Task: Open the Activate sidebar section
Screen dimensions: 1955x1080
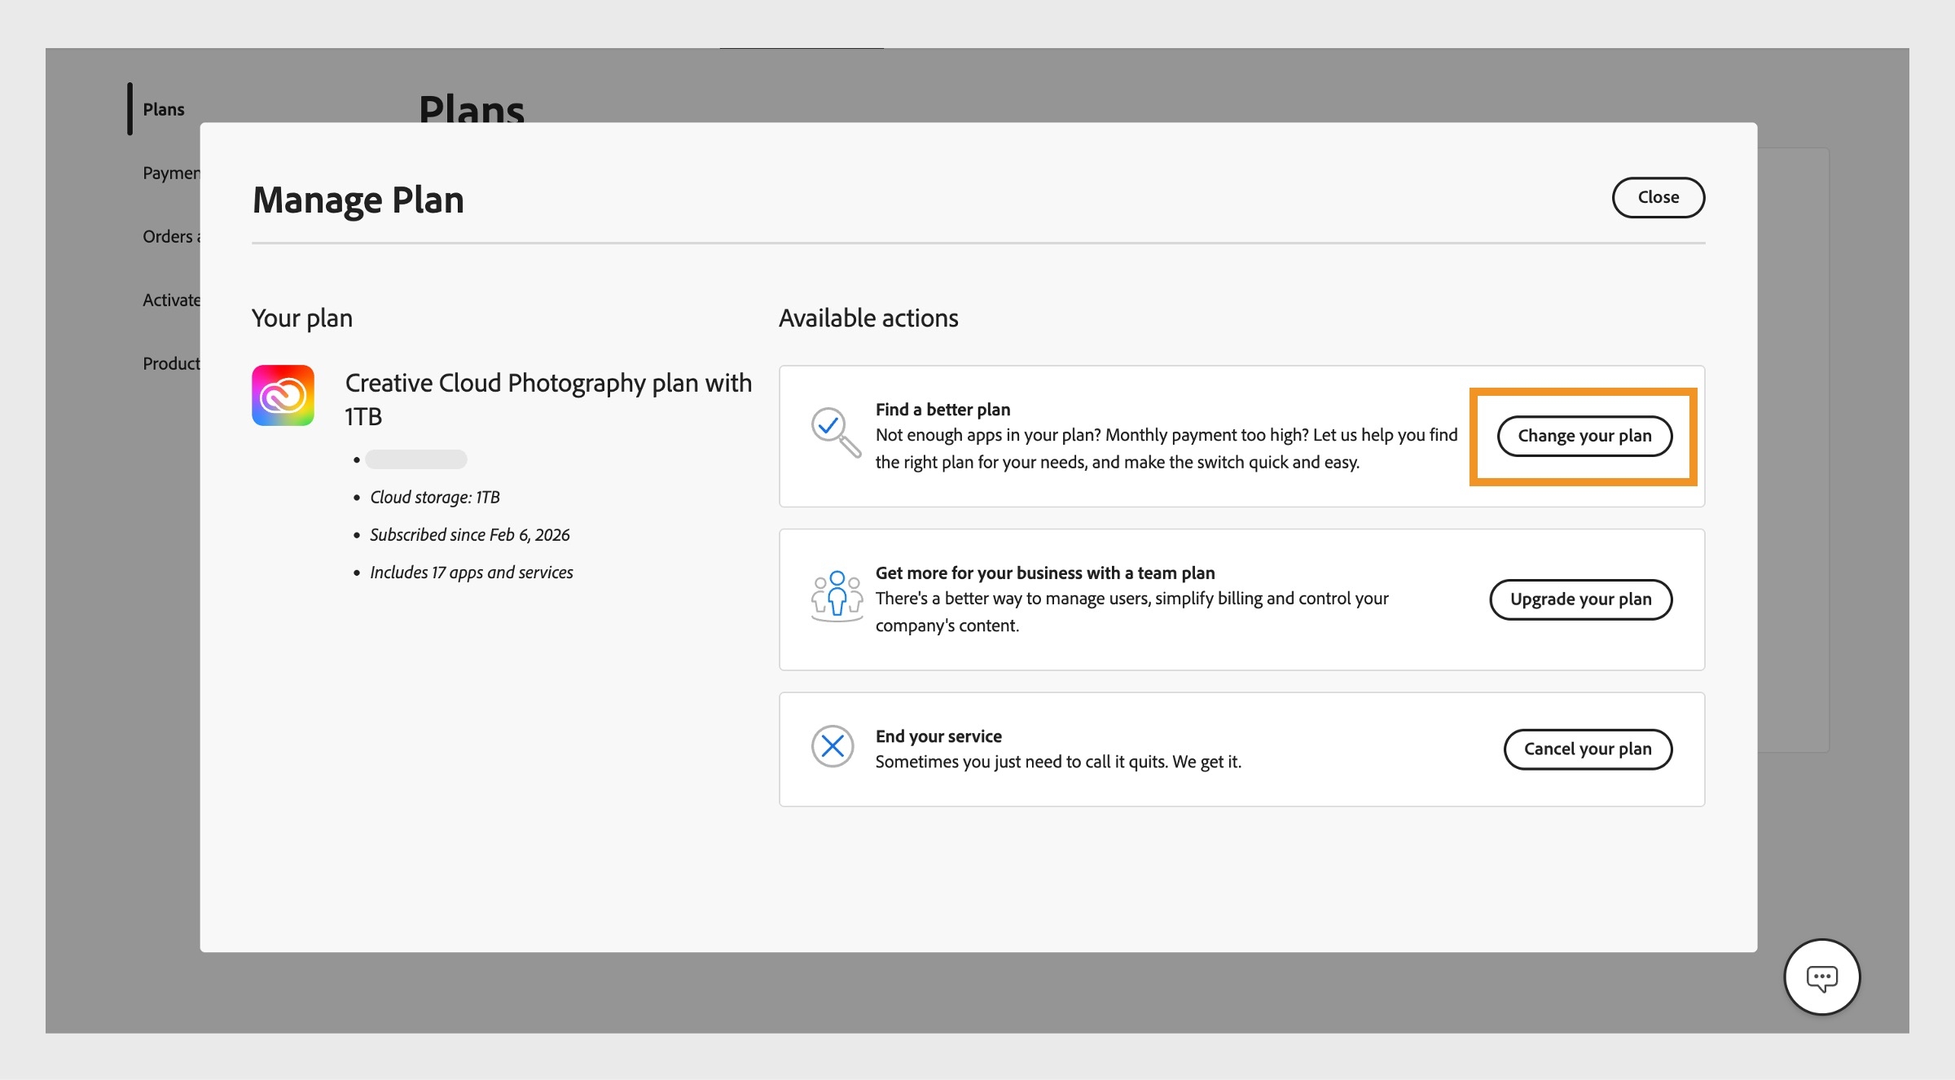Action: [171, 299]
